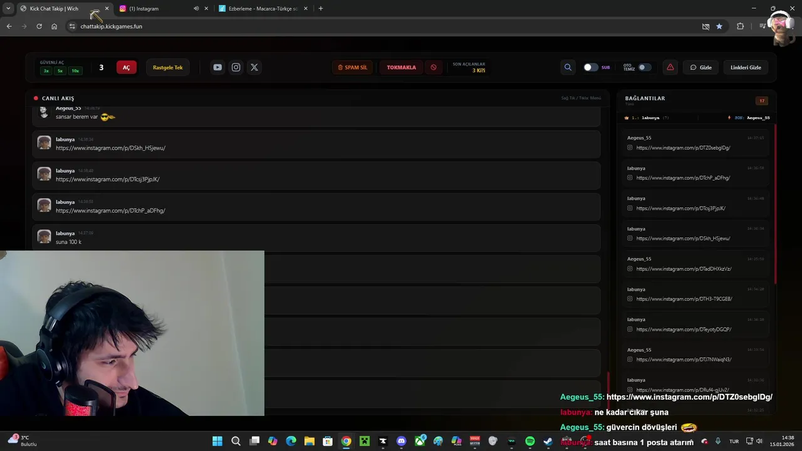
Task: Open sidebar link DTcsj3PjpJK
Action: tap(680, 209)
